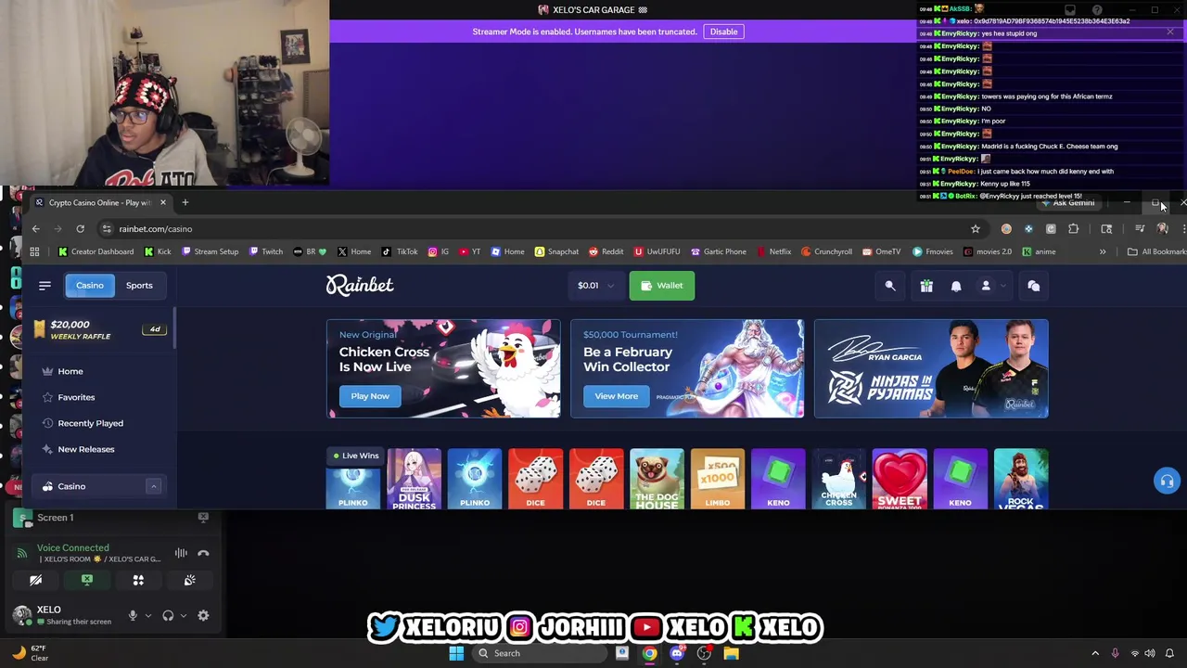Open the chat bubbles icon

coord(1034,286)
